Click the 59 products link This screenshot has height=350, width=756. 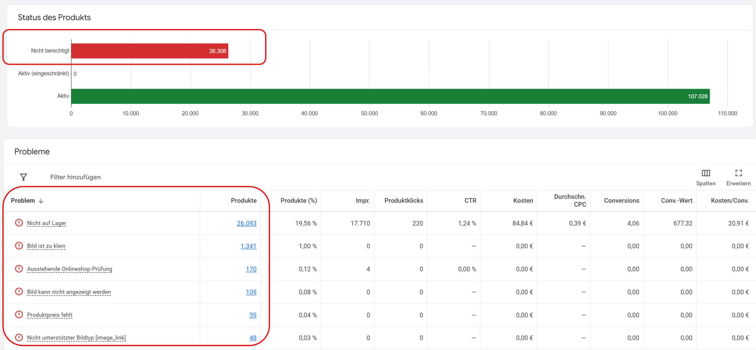coord(253,315)
